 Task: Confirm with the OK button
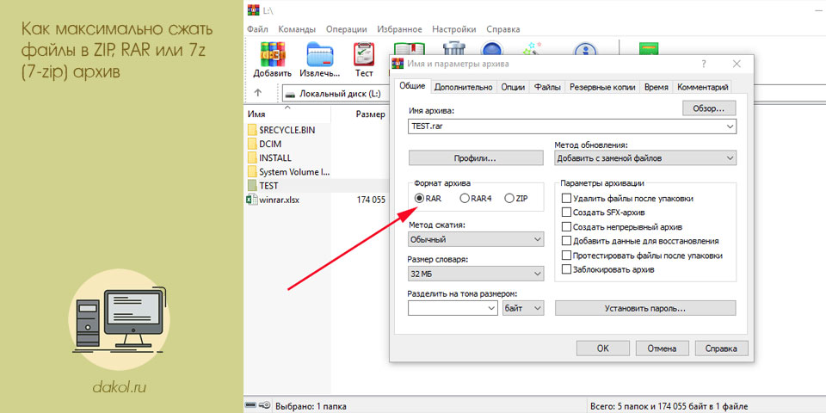(602, 348)
